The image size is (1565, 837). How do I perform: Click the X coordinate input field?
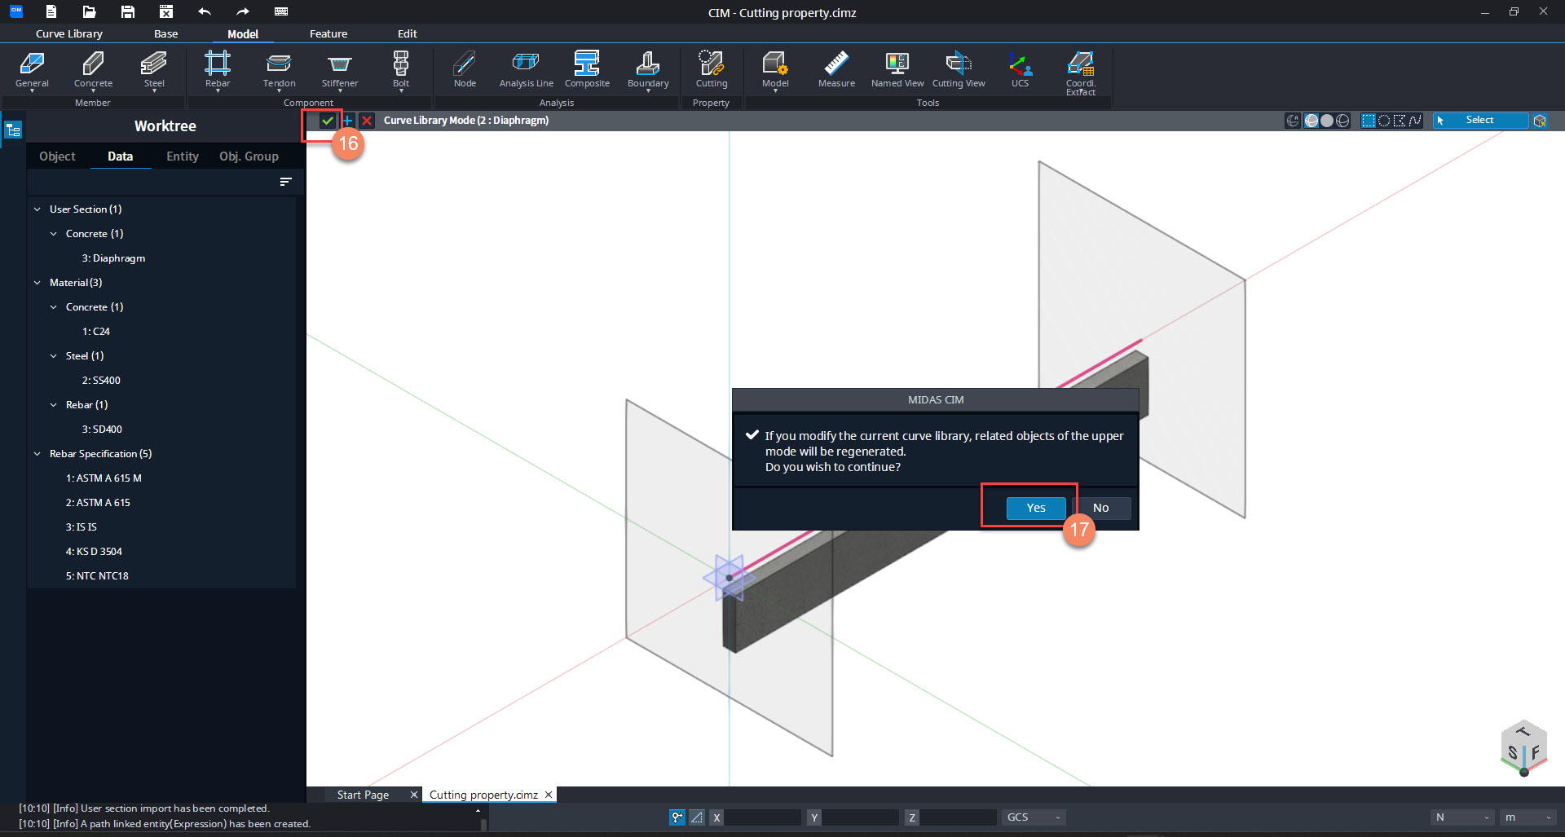pyautogui.click(x=763, y=817)
